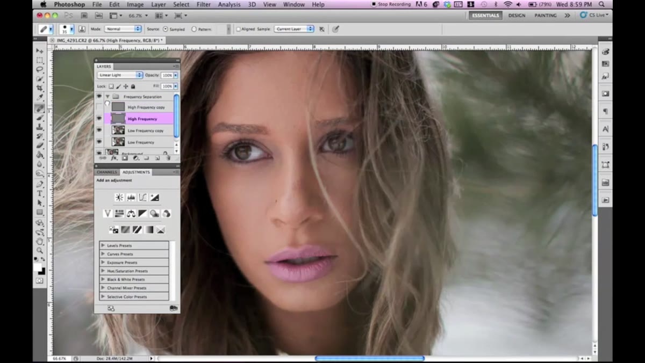Add a Curves adjustment icon
Image resolution: width=645 pixels, height=363 pixels.
pos(143,198)
